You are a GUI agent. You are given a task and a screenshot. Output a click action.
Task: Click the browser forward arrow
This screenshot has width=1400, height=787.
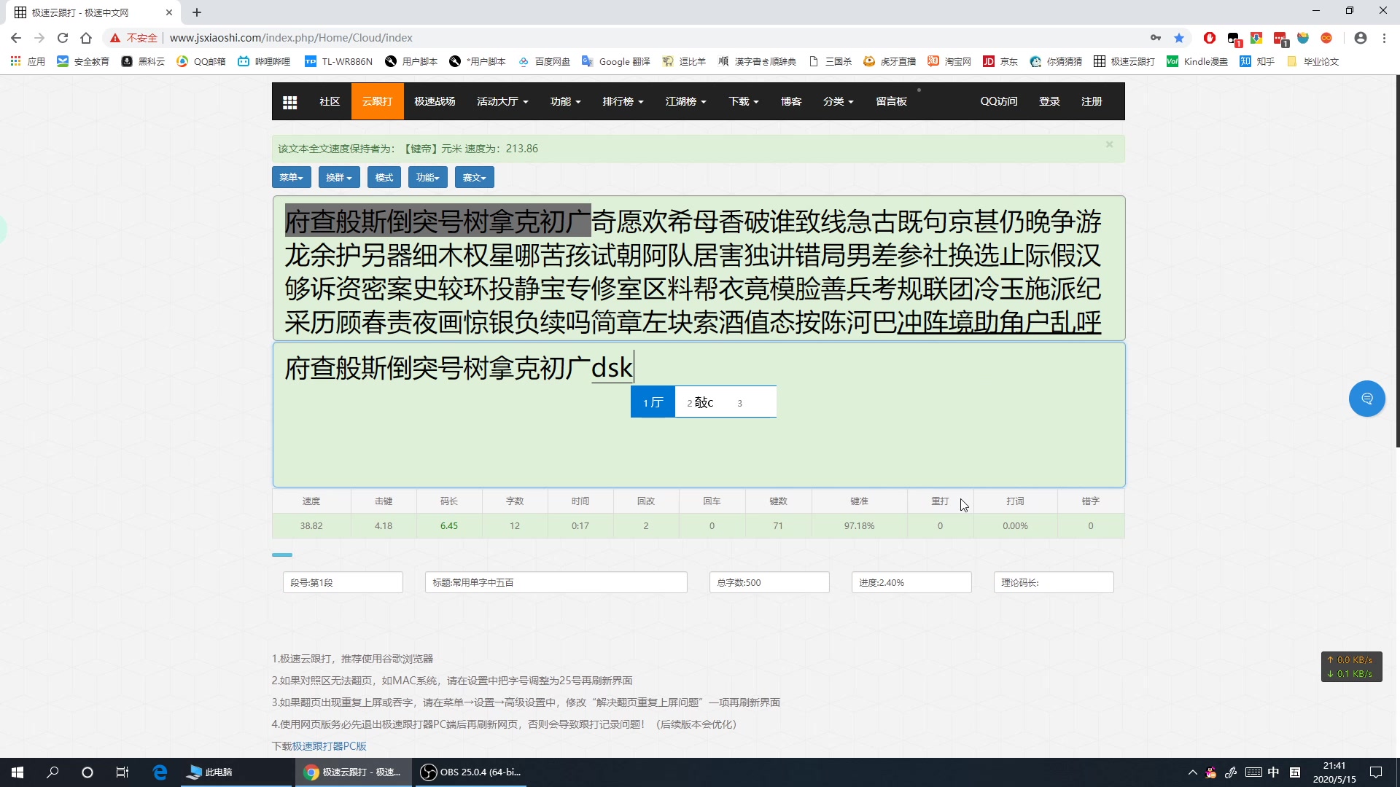point(39,38)
